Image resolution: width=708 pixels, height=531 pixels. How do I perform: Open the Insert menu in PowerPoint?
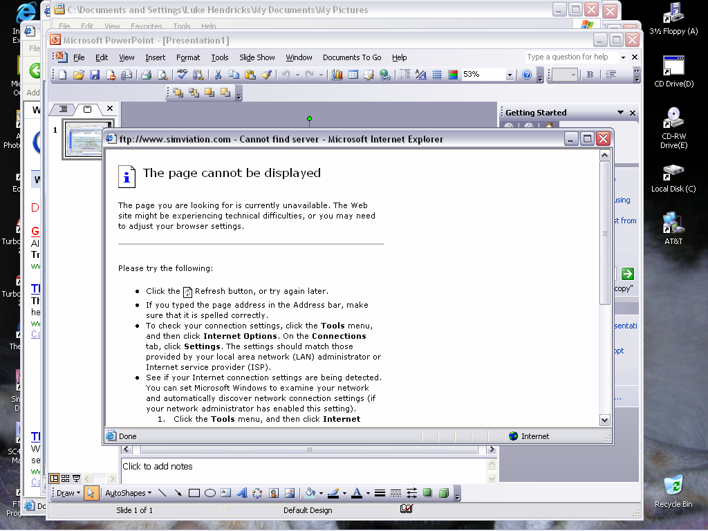tap(156, 57)
